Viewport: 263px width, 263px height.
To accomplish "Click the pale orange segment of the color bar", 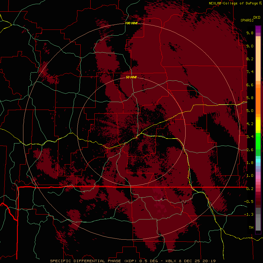I will (x=258, y=60).
